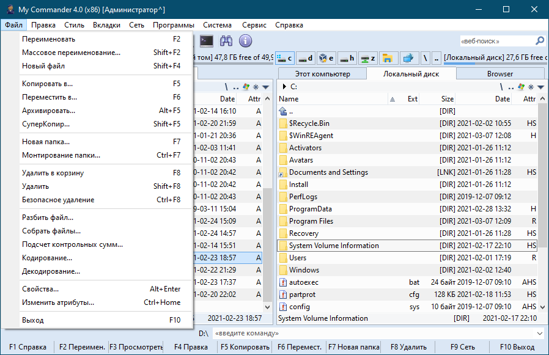Switch to the Browser tab

[500, 74]
